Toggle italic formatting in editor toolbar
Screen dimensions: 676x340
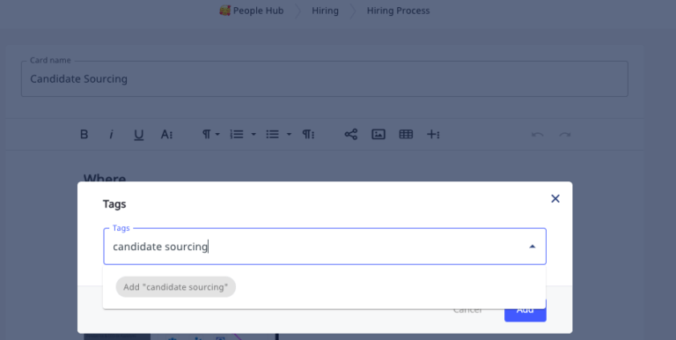tap(111, 134)
